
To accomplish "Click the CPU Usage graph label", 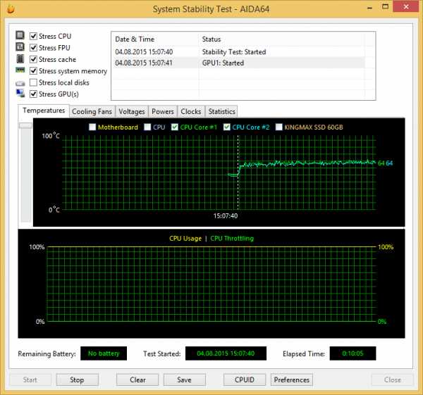I will coord(185,239).
